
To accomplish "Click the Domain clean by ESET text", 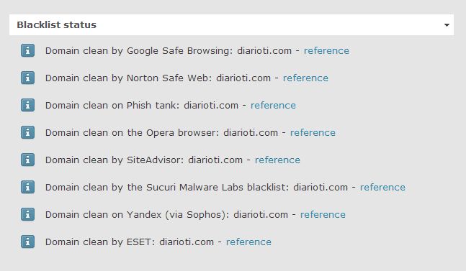I will pos(100,242).
